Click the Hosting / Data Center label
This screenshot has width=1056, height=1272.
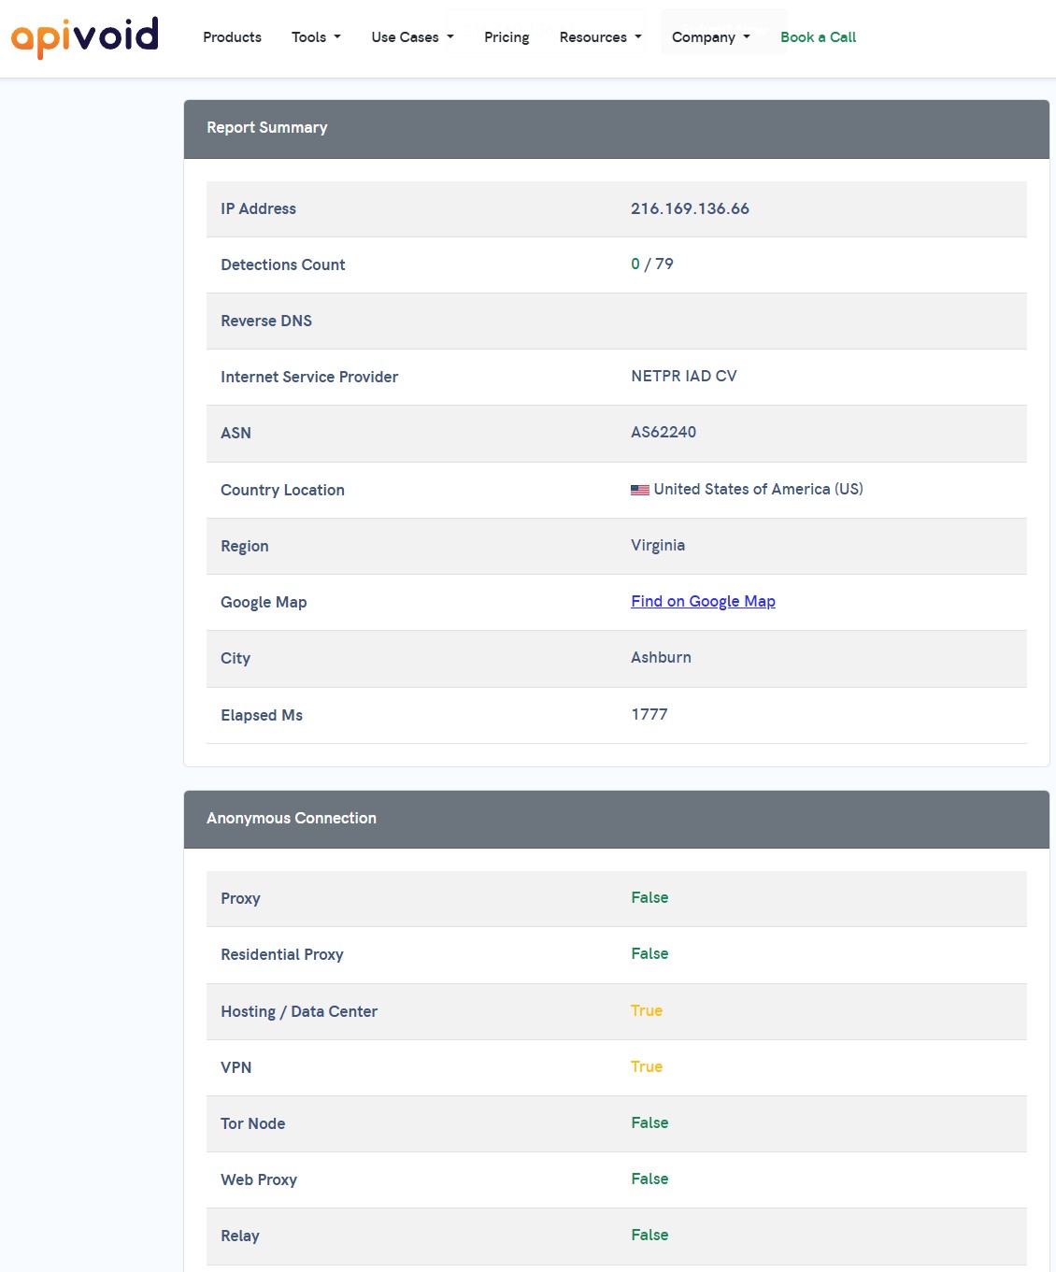(299, 1011)
